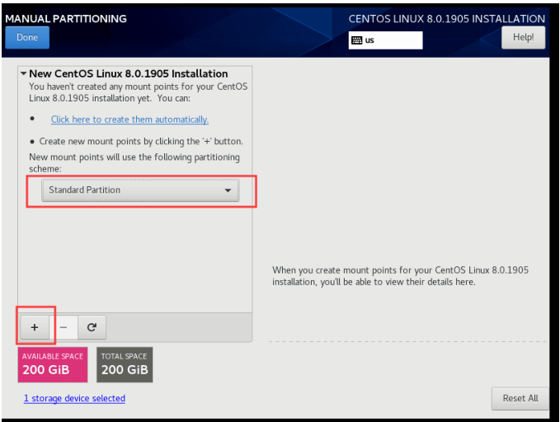Viewport: 560px width, 422px height.
Task: Open the Help! button
Action: (523, 37)
